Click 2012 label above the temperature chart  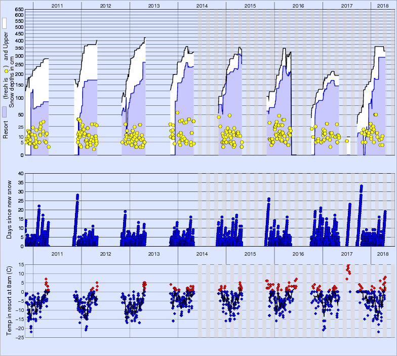coord(105,254)
